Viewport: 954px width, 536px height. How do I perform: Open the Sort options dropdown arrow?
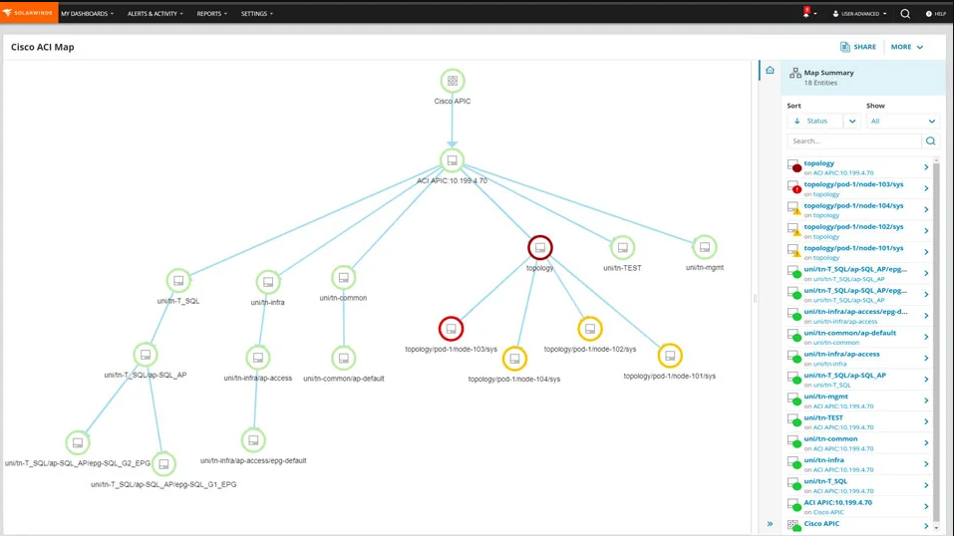coord(852,122)
